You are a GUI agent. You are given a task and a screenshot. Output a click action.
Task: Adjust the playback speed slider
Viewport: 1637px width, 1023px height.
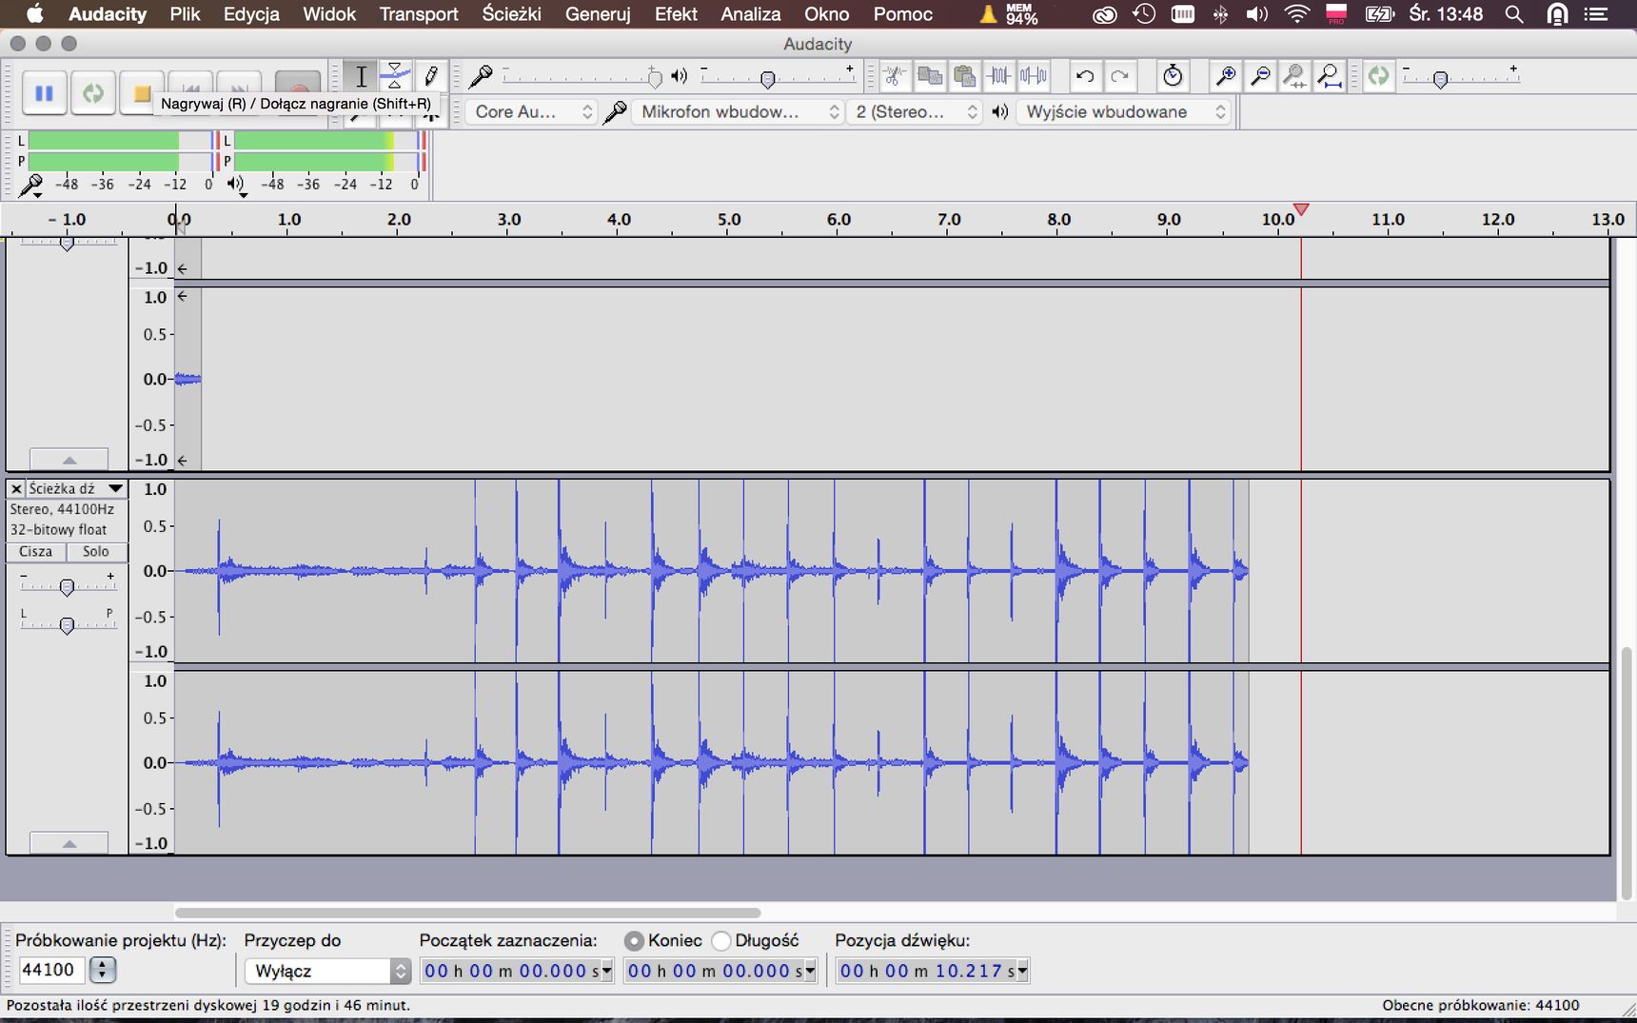pos(1440,78)
